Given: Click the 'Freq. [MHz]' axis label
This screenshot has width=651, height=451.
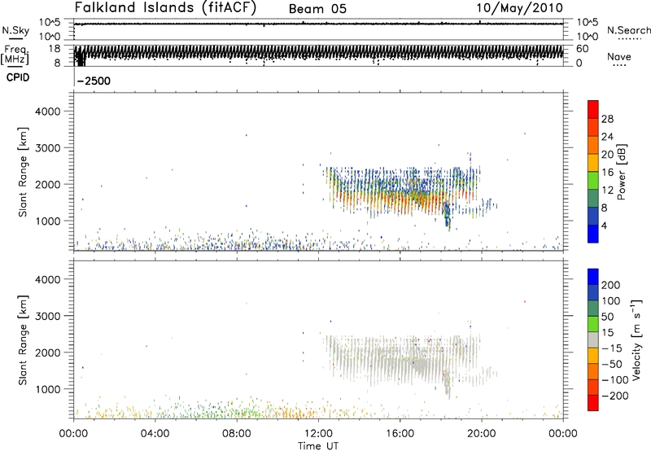Looking at the screenshot, I should (x=15, y=55).
